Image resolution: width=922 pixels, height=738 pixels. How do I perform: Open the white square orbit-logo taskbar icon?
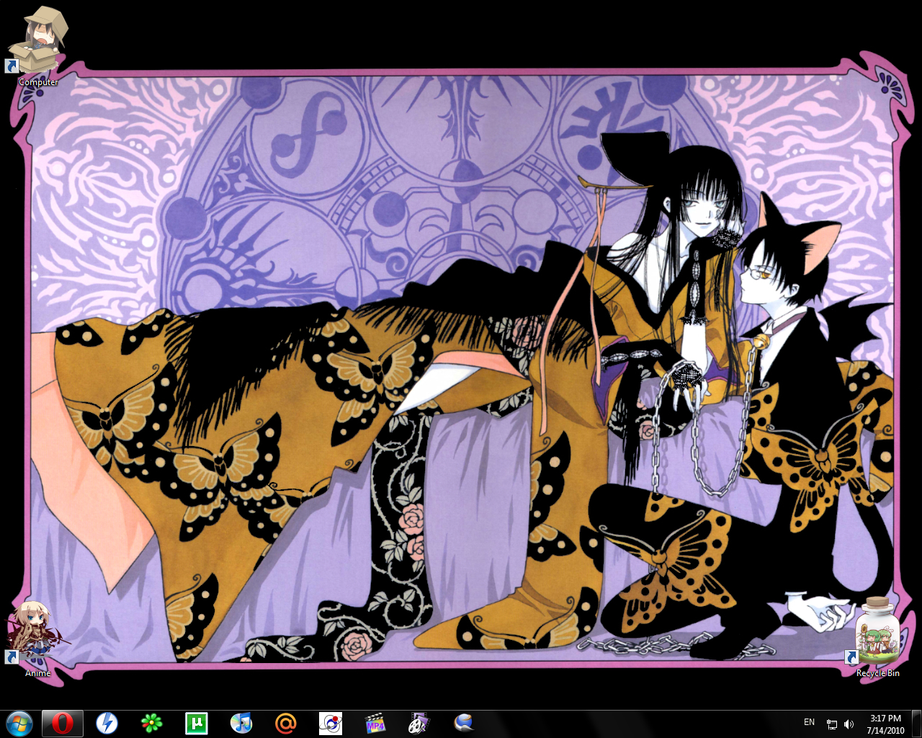[x=331, y=723]
